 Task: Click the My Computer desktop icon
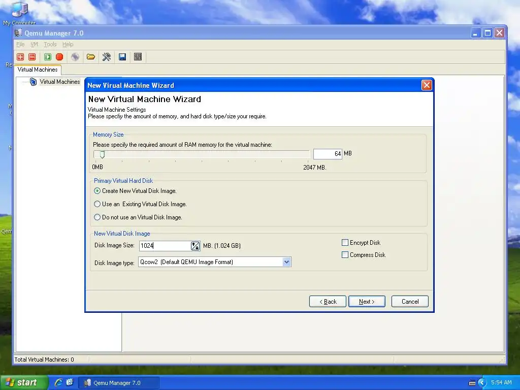coord(19,13)
